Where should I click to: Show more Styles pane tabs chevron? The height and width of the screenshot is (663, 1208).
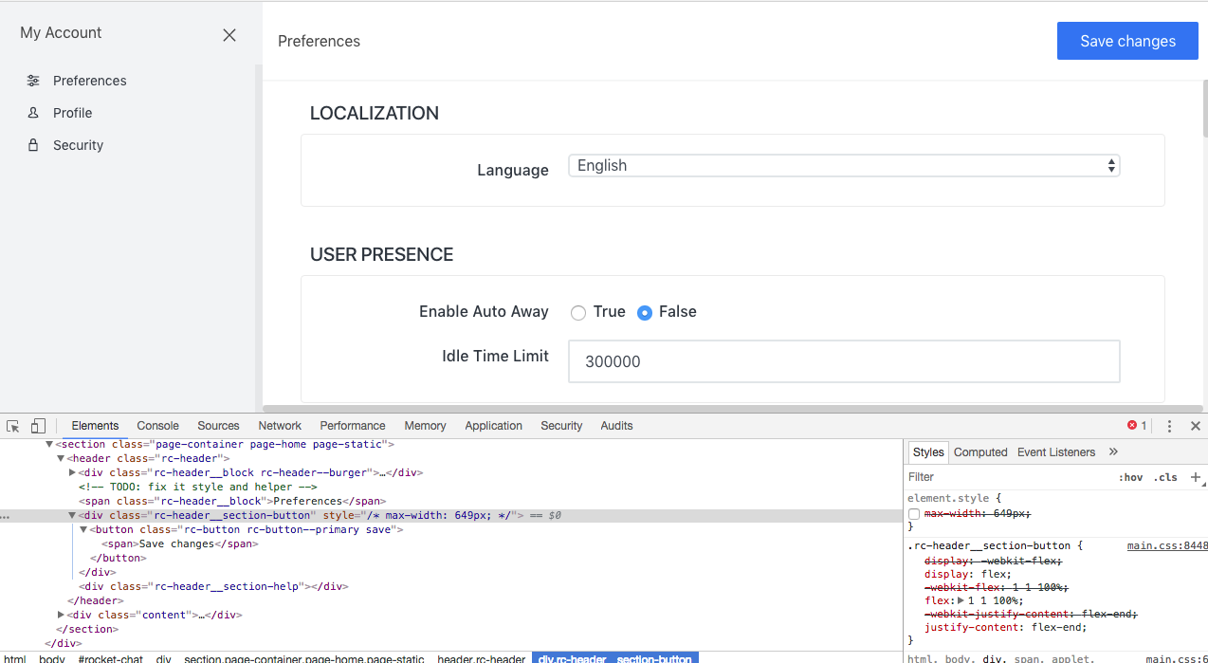click(1113, 452)
